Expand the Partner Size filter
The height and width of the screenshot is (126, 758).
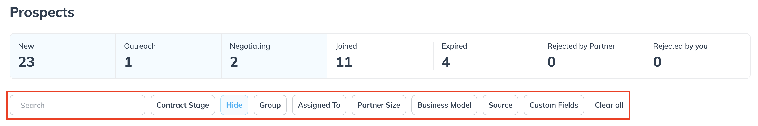(379, 105)
